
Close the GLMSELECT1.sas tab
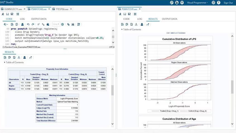pos(25,9)
